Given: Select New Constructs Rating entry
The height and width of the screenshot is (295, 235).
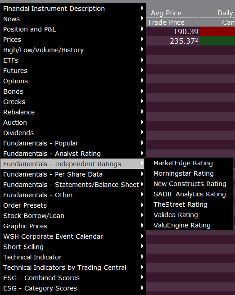Looking at the screenshot, I should coord(189,184).
